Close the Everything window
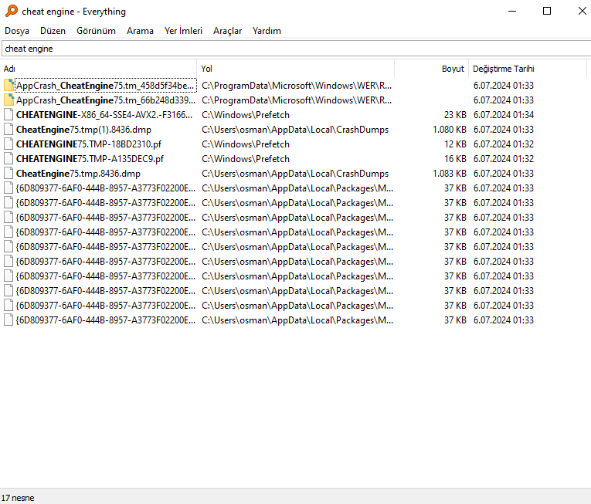 582,11
